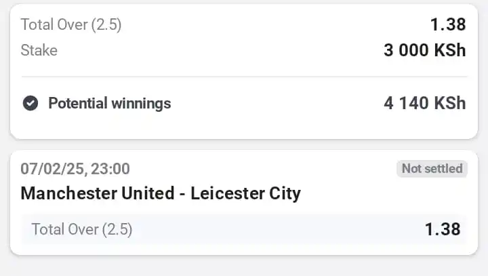Click the 1.38 odds in the match card
Image resolution: width=488 pixels, height=276 pixels.
point(443,229)
